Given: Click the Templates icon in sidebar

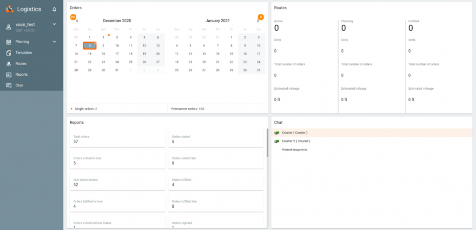Looking at the screenshot, I should (8, 53).
